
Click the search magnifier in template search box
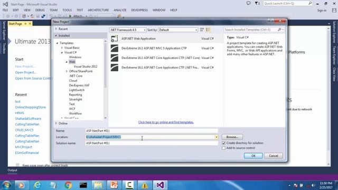coord(279,30)
